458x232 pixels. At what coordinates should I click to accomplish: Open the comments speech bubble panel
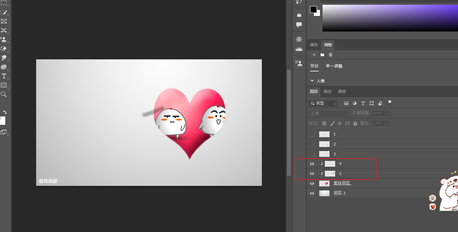point(299,25)
